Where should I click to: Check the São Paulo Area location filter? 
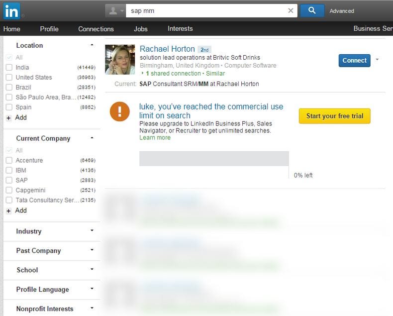9,98
